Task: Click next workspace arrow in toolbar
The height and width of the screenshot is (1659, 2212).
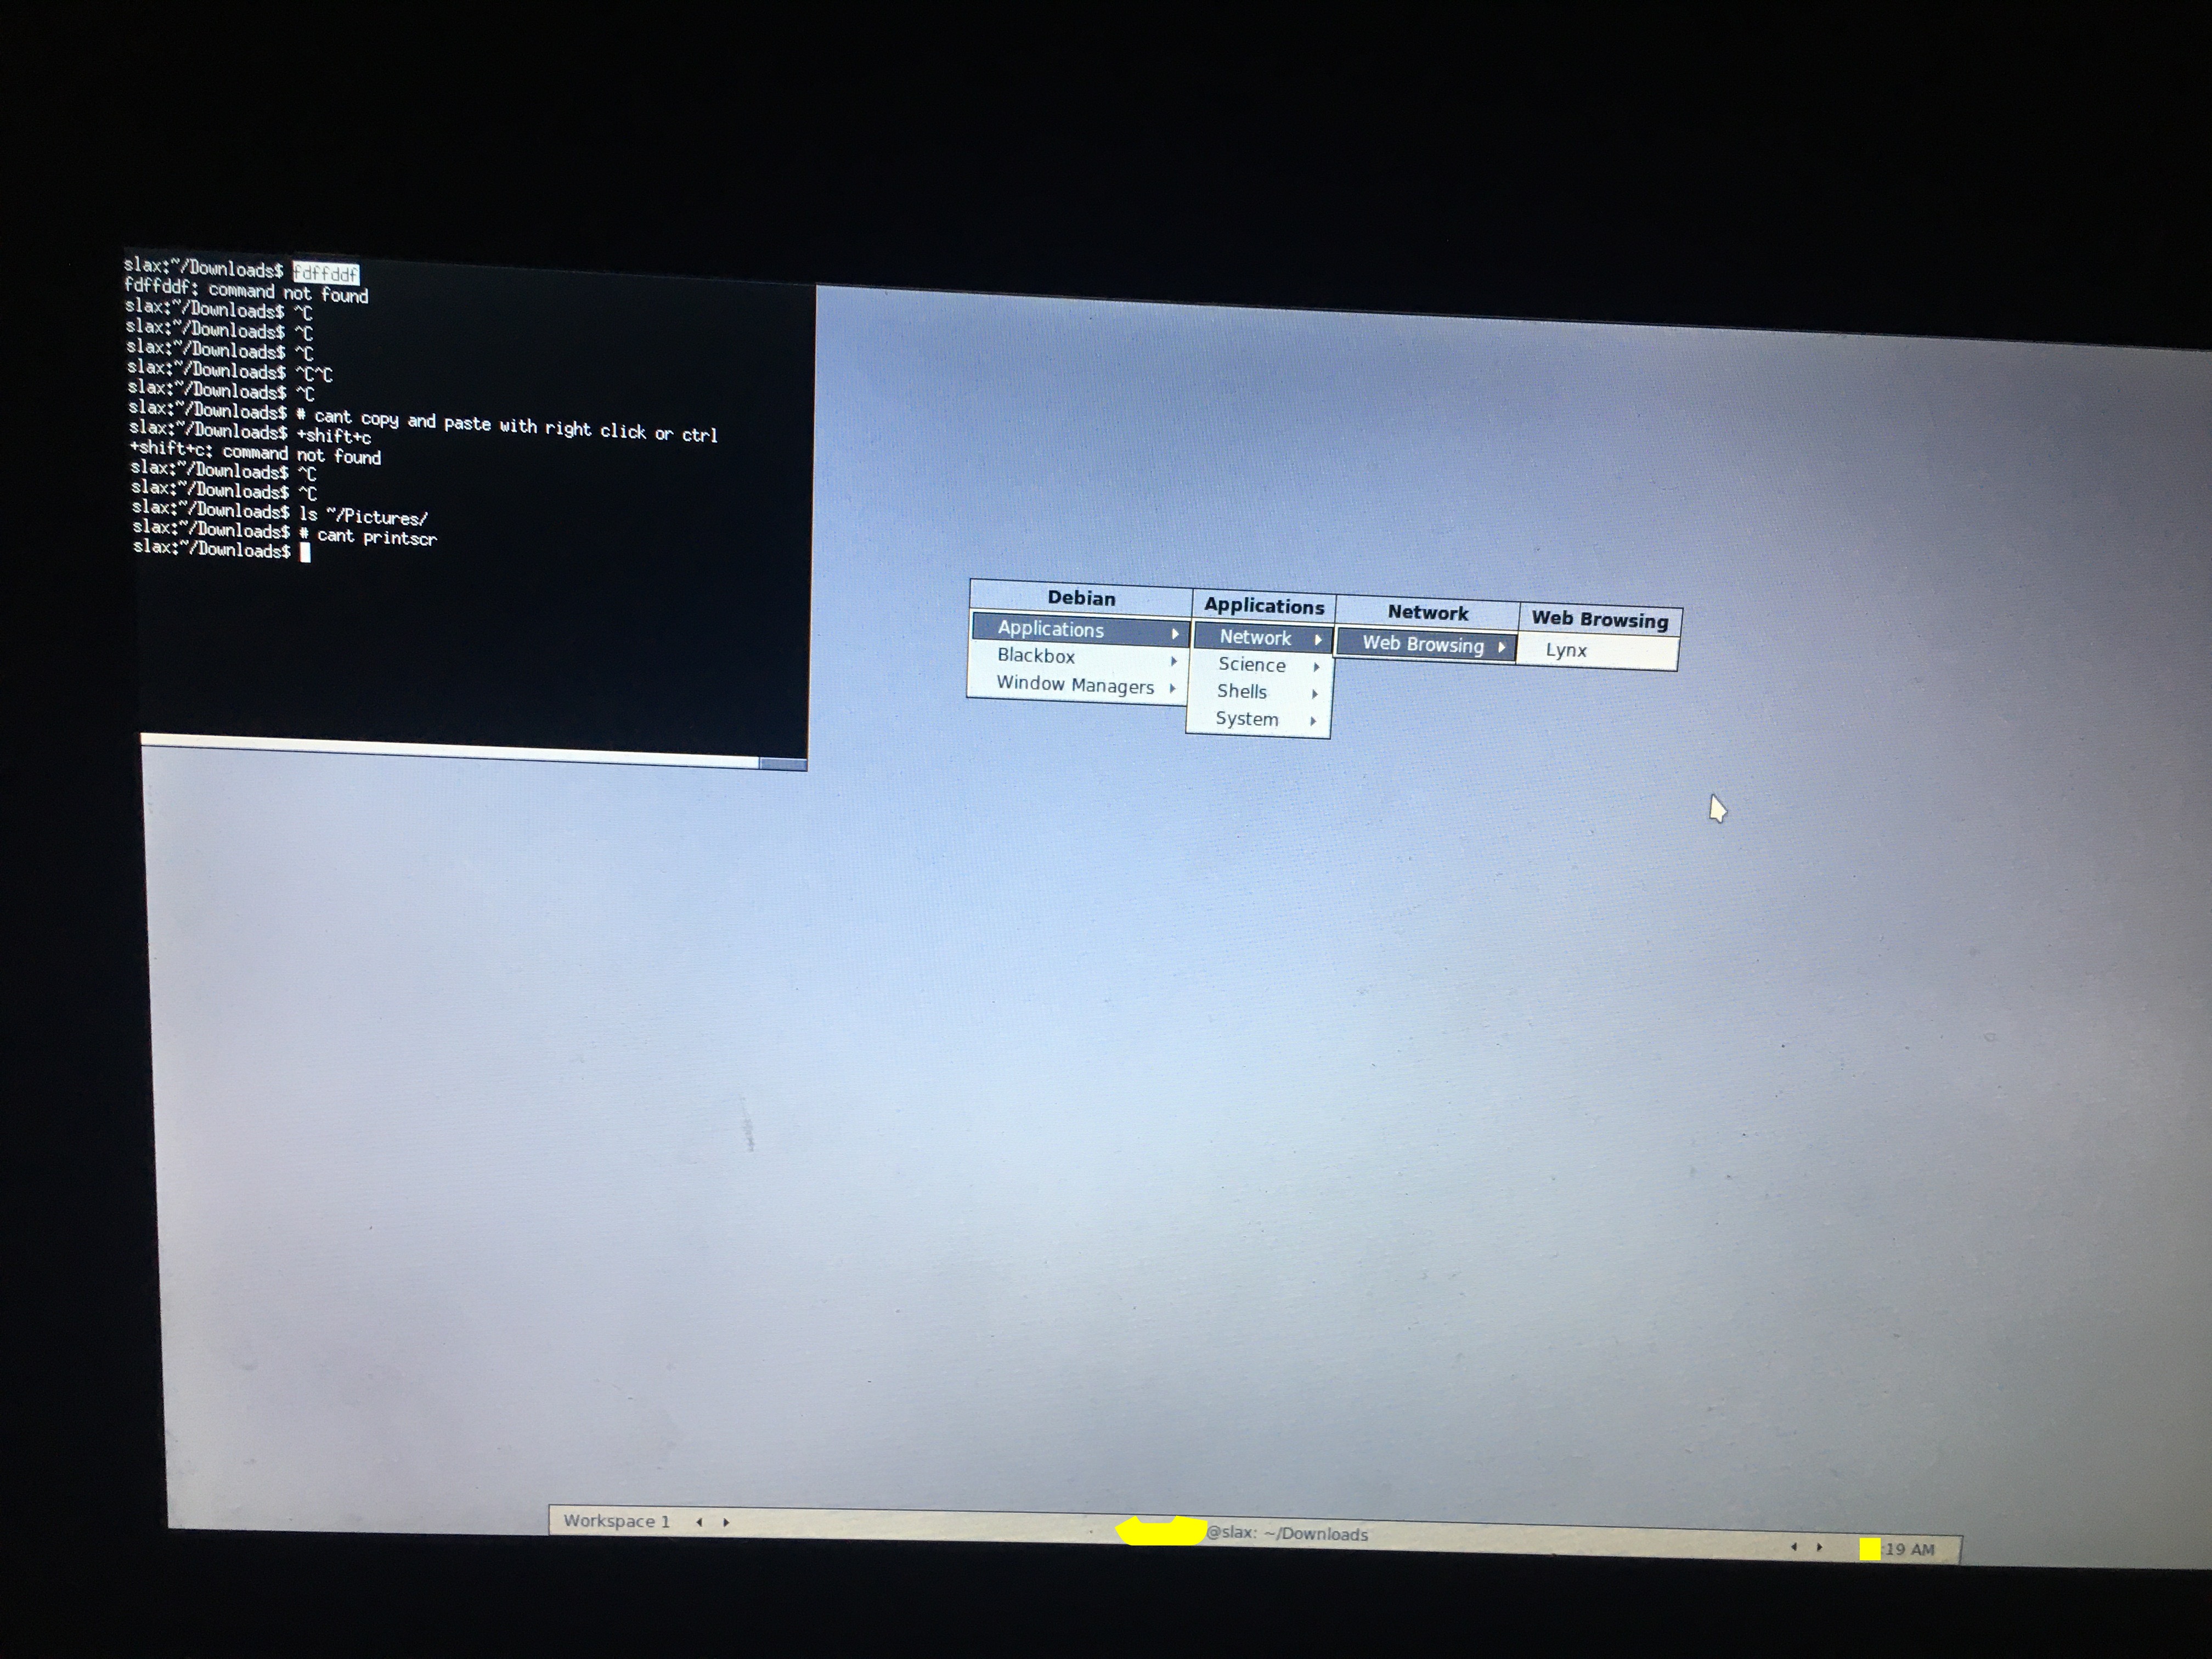Action: coord(726,1522)
